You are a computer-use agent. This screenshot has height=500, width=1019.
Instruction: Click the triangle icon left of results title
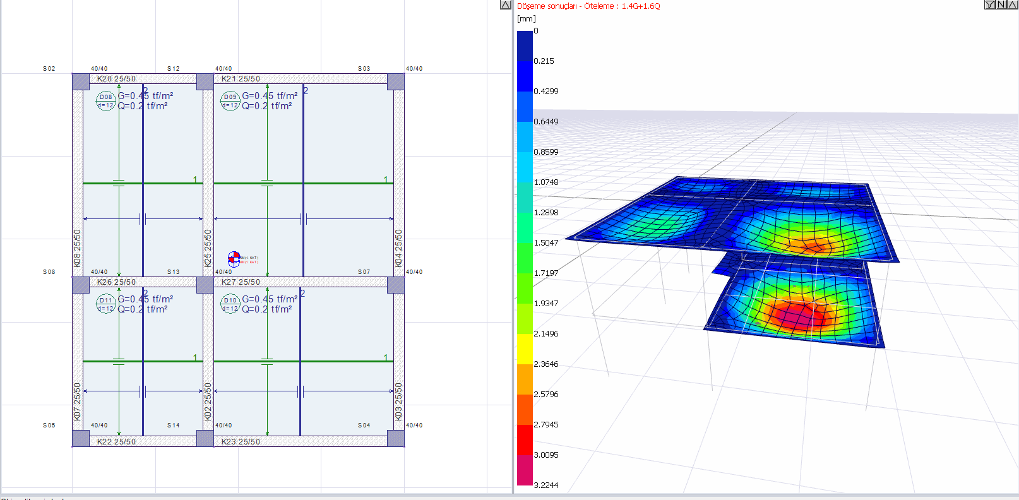(506, 5)
